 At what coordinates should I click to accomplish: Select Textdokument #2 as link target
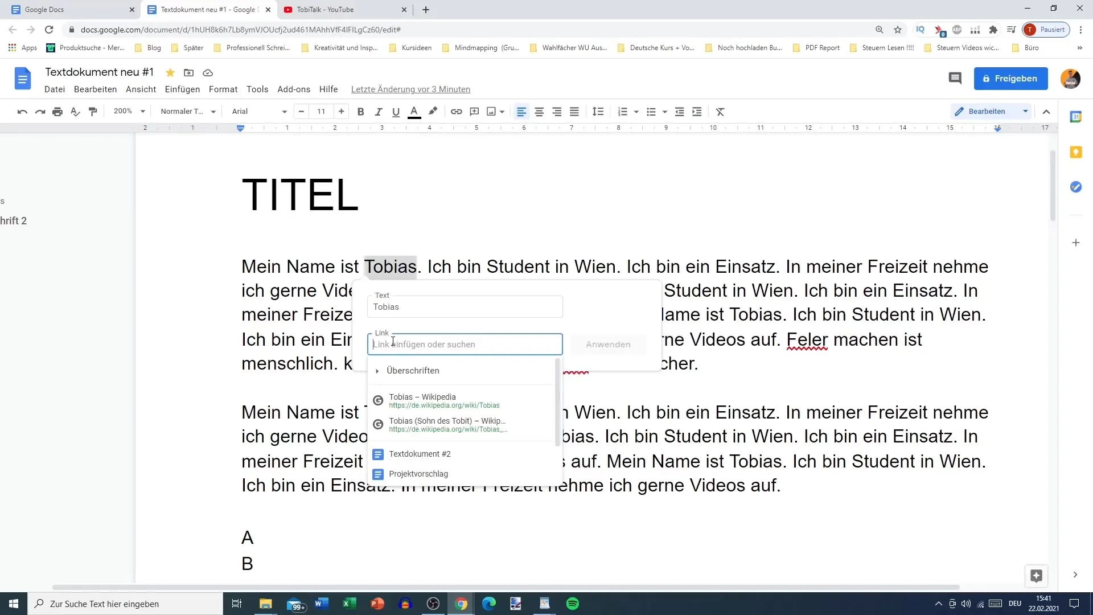tap(461, 454)
